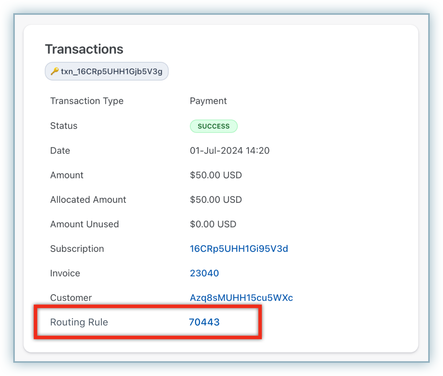Click the Date field label
The width and height of the screenshot is (443, 376).
(x=60, y=151)
